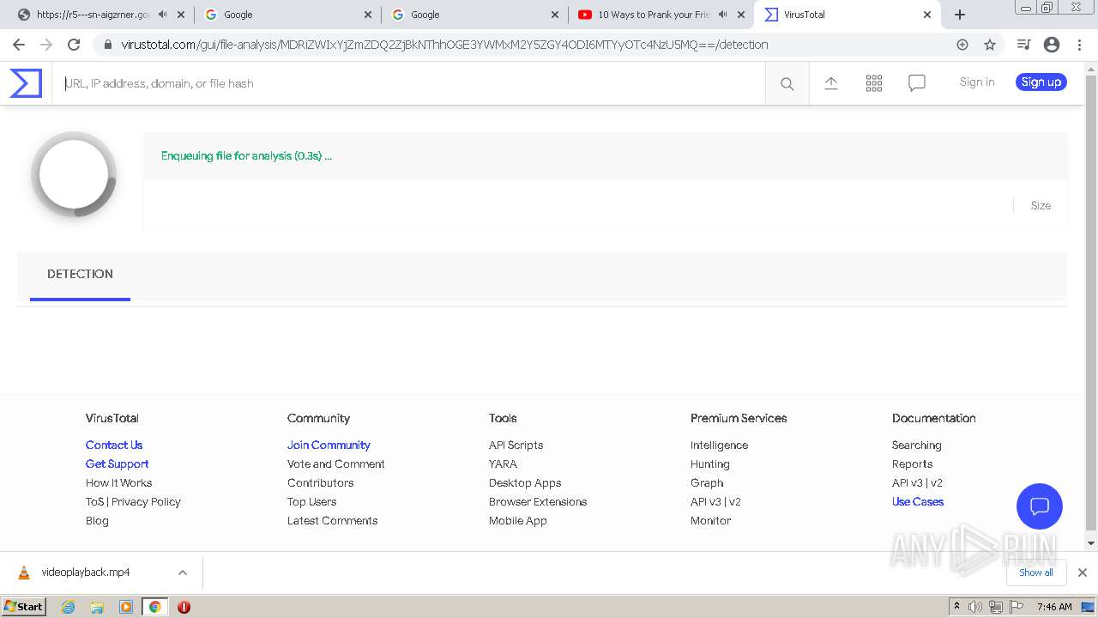Open the Windows Start menu
This screenshot has width=1098, height=618.
click(24, 606)
